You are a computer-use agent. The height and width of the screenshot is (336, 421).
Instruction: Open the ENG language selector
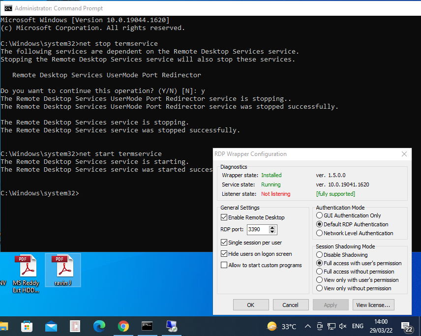(x=358, y=326)
